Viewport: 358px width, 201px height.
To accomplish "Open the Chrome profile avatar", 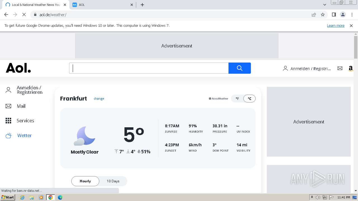I will click(x=343, y=15).
